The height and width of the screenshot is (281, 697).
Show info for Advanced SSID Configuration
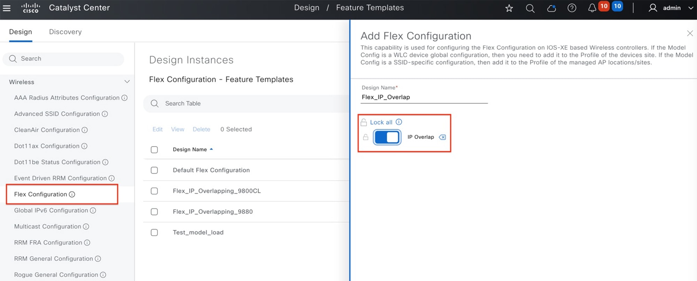pos(105,114)
